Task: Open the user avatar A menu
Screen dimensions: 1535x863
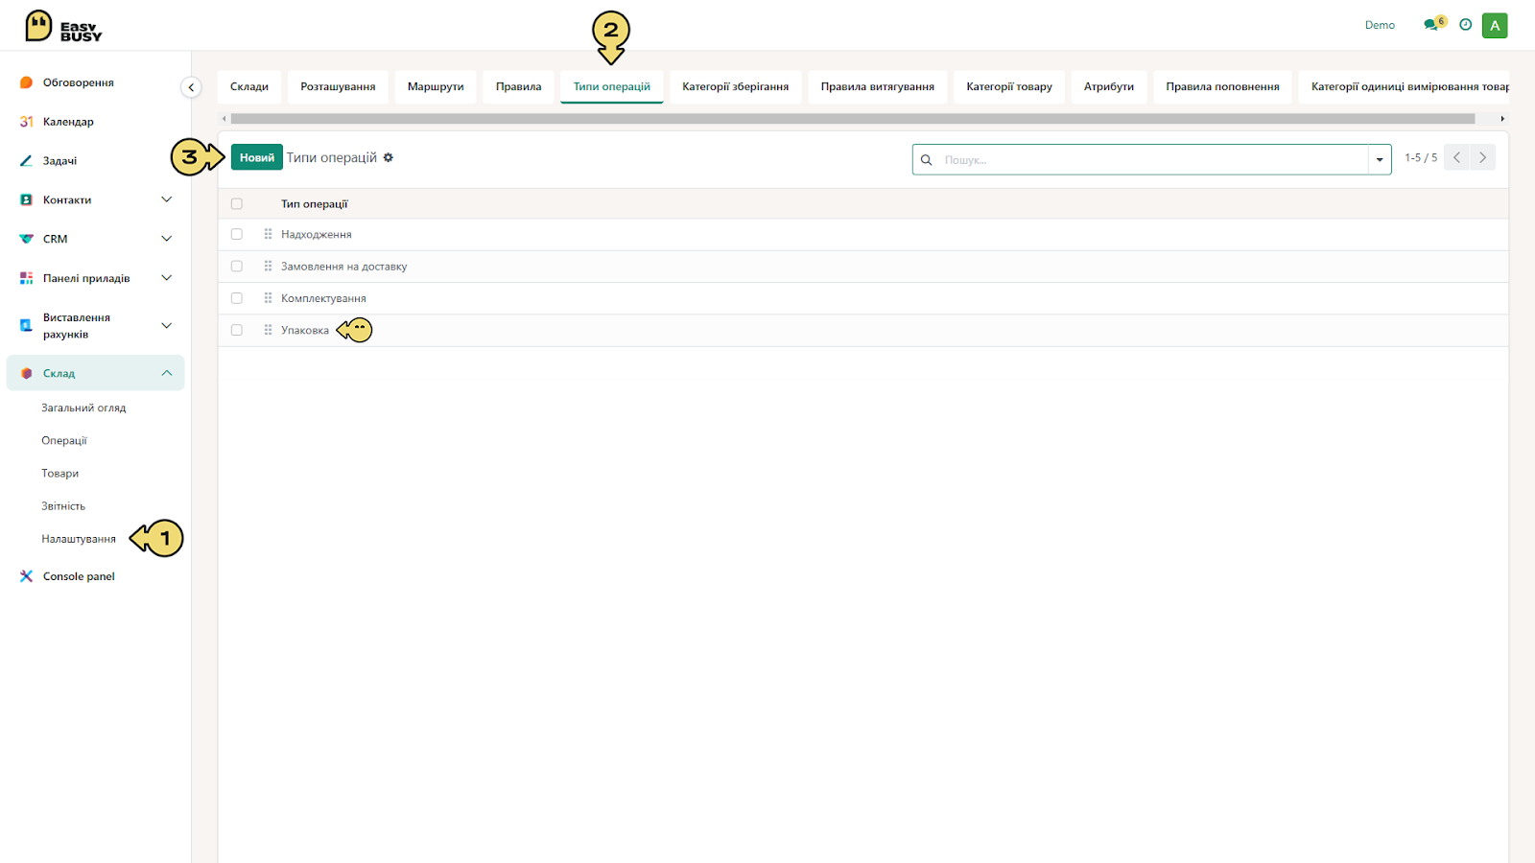Action: tap(1495, 26)
